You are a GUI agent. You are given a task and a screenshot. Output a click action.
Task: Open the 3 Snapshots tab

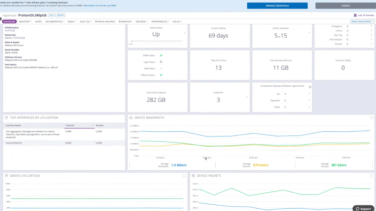coord(125,22)
